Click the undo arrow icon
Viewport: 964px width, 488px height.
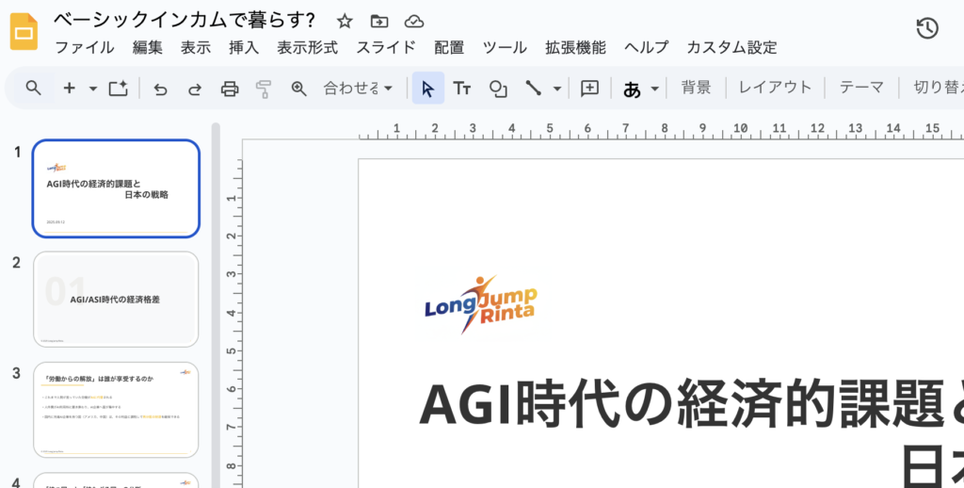point(160,89)
